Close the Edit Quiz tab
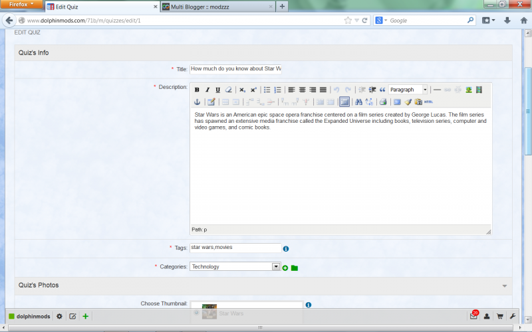 click(x=156, y=7)
